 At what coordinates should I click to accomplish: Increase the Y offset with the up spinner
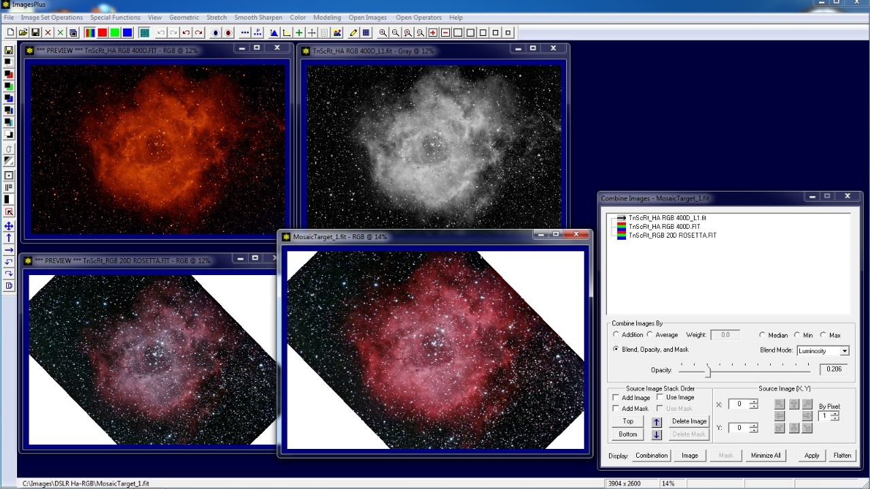754,425
